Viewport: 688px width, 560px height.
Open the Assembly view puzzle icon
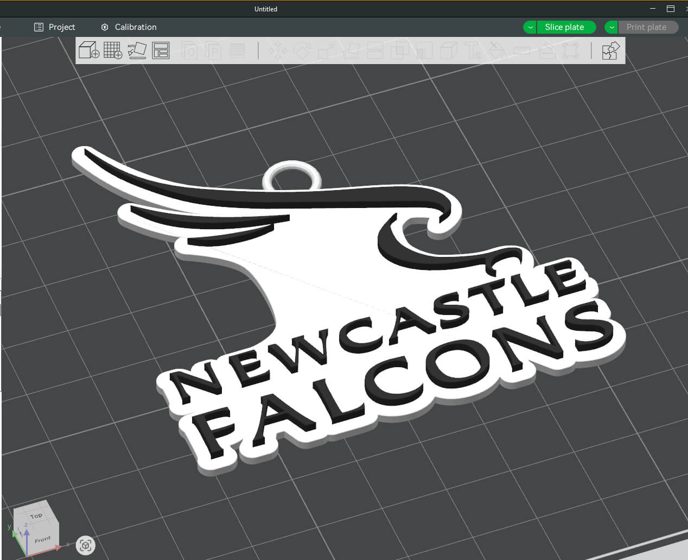[611, 51]
